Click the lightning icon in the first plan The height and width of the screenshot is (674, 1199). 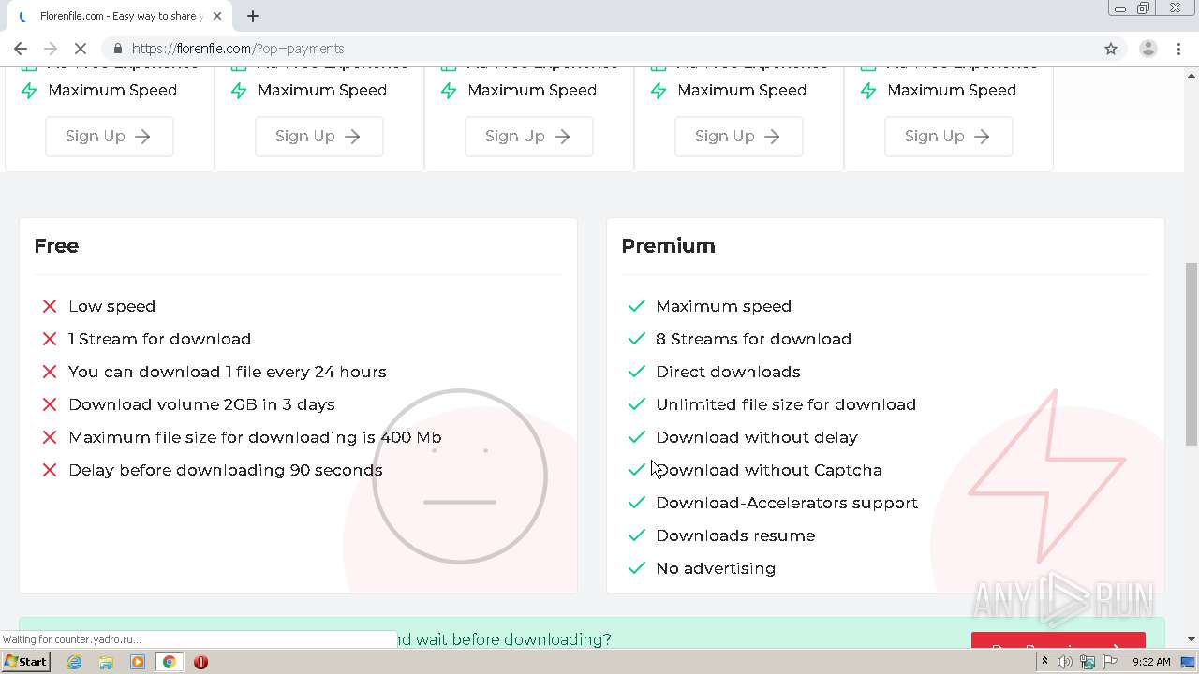(x=29, y=91)
